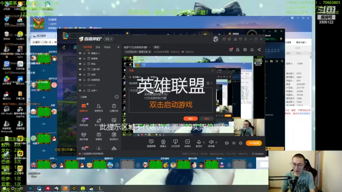Open the 模式 mode switcher
This screenshot has width=342, height=192.
[x=109, y=39]
